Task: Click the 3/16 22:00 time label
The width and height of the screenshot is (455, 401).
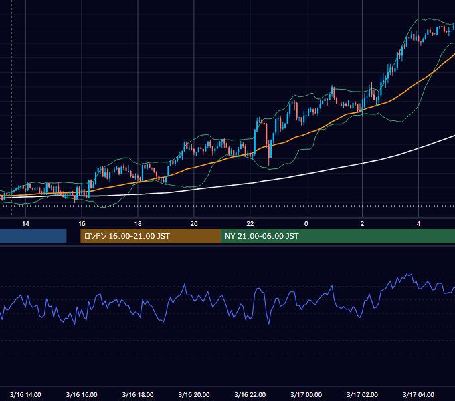Action: [x=250, y=394]
